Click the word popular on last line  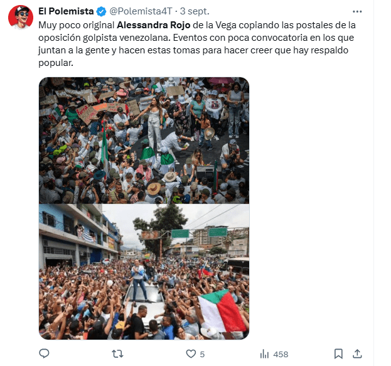coord(56,63)
